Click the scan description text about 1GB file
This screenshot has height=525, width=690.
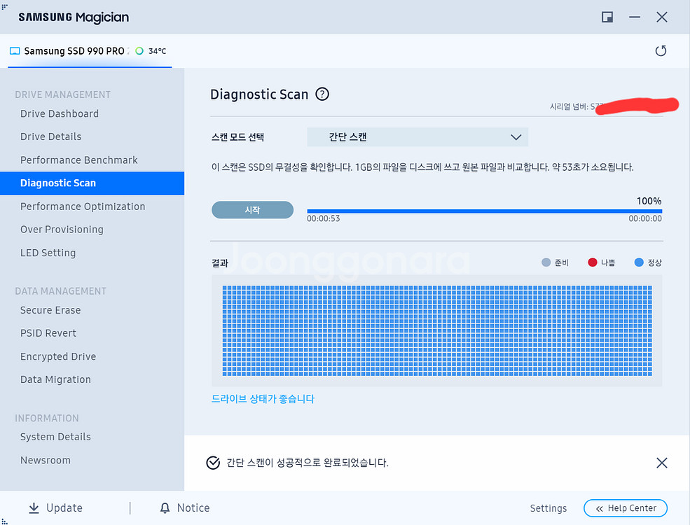click(422, 167)
